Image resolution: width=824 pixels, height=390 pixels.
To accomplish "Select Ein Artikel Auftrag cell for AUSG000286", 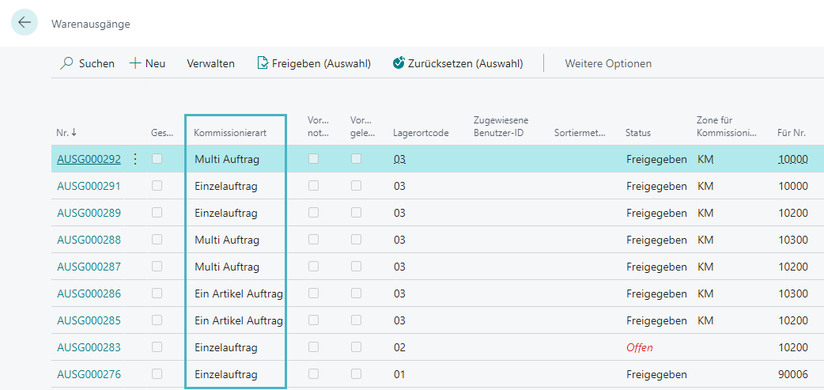I will tap(238, 293).
